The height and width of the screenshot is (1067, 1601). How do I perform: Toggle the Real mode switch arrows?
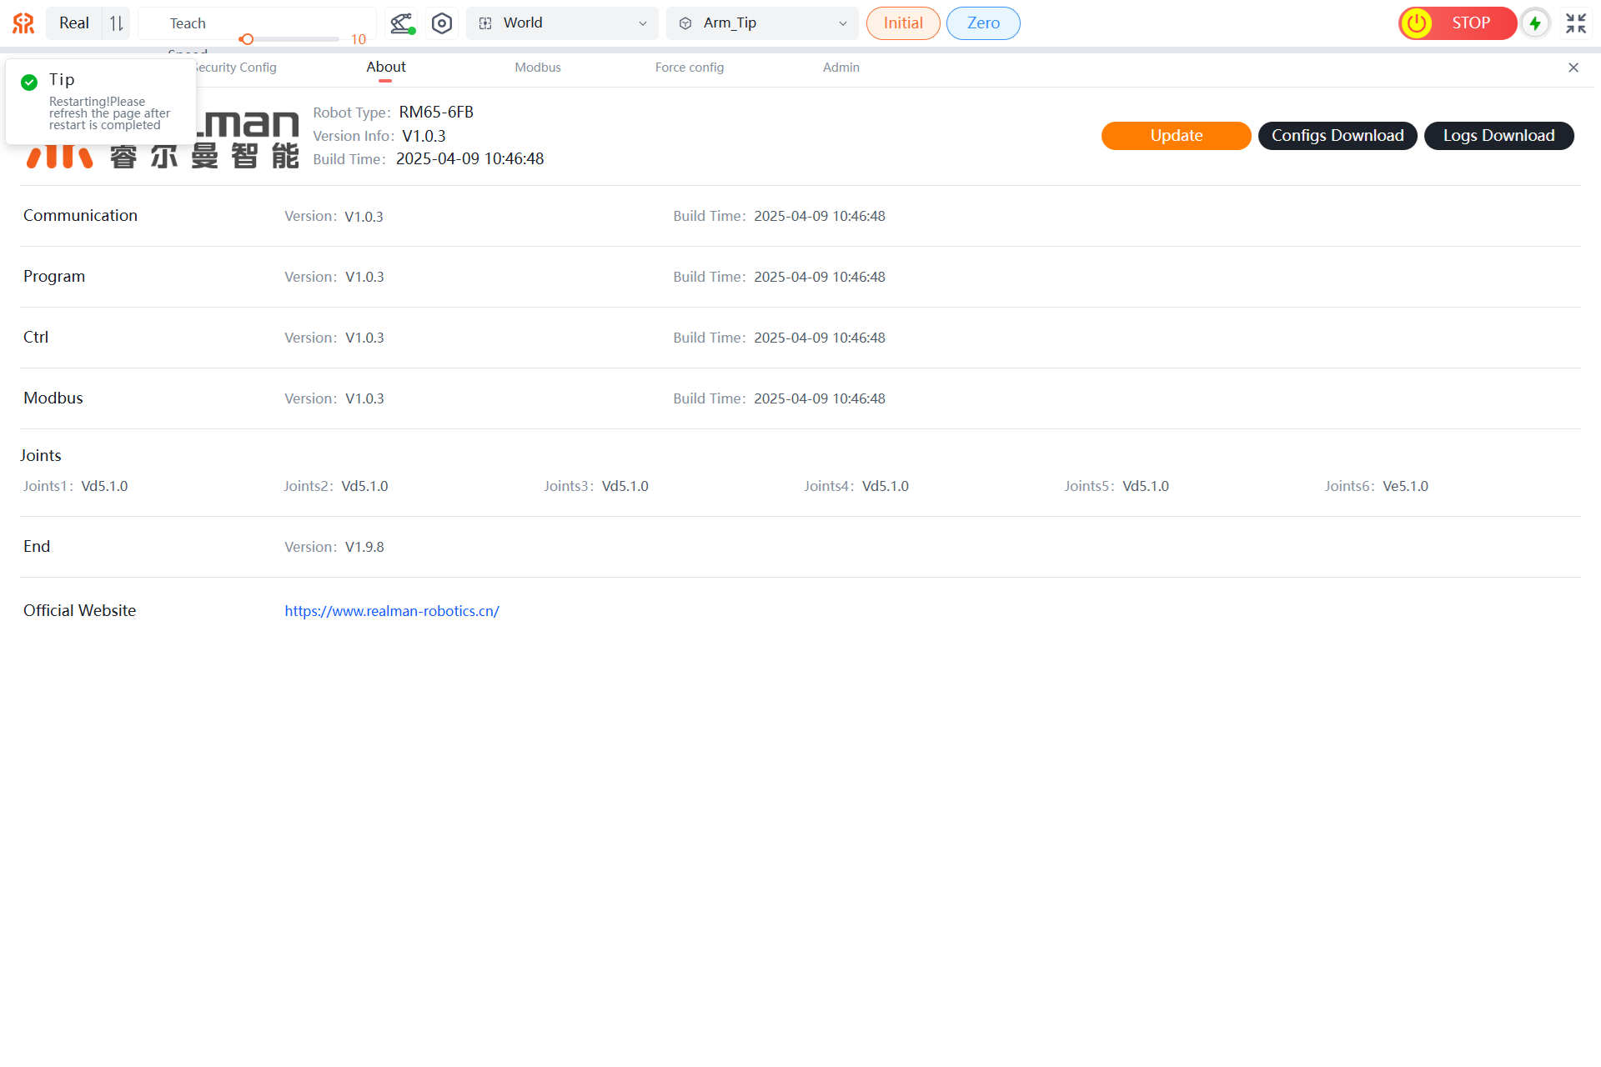117,23
